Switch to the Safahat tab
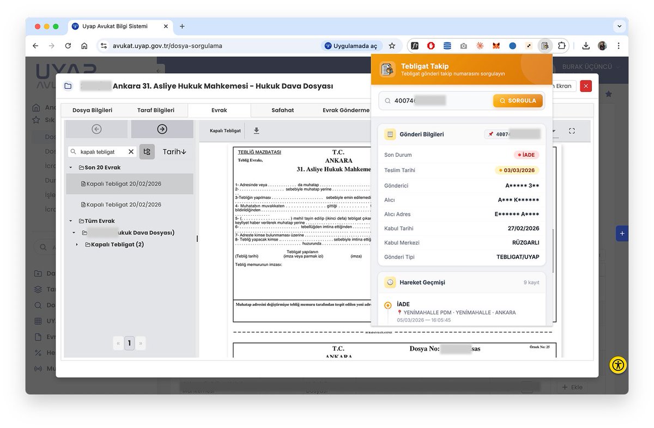654x428 pixels. pos(283,110)
